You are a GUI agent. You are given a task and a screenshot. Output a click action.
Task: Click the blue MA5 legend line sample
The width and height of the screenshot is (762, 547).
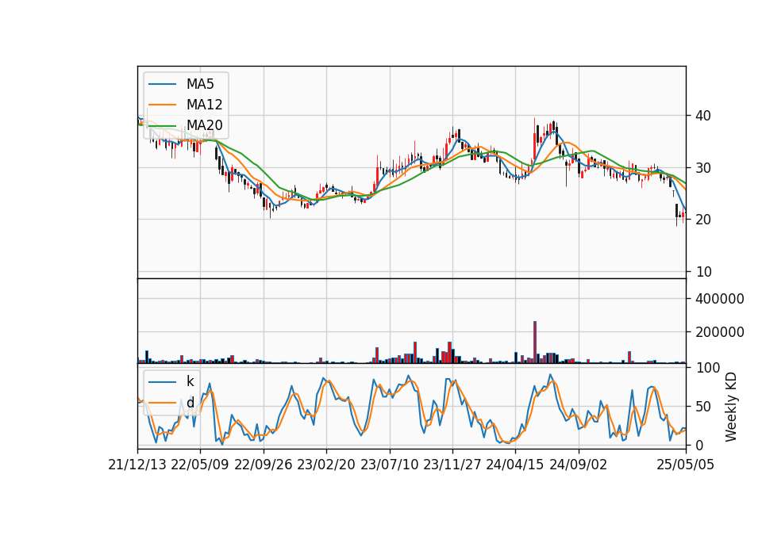coord(162,84)
